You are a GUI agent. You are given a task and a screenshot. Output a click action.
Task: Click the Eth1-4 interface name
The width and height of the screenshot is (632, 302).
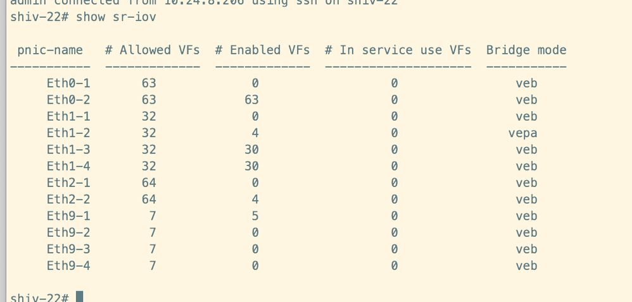pyautogui.click(x=68, y=166)
